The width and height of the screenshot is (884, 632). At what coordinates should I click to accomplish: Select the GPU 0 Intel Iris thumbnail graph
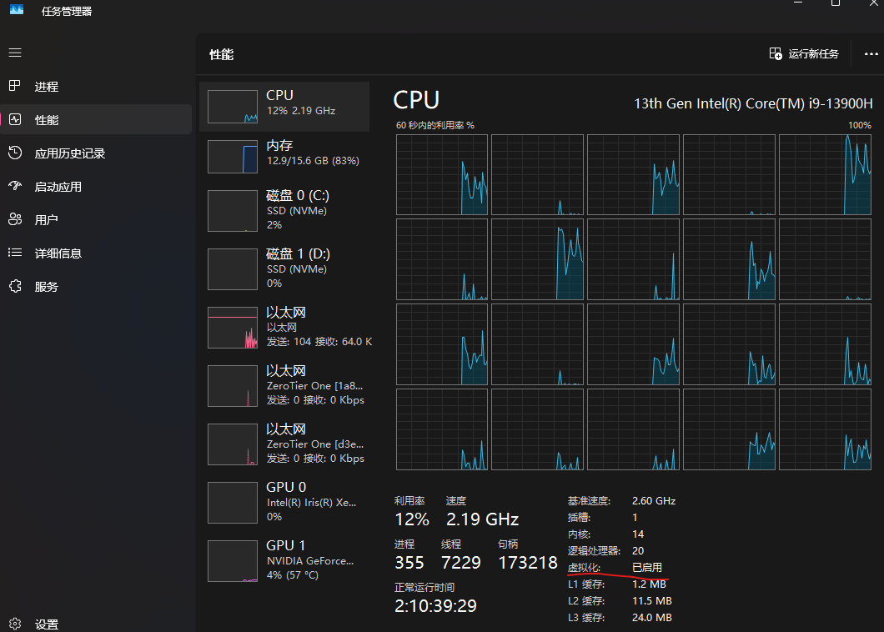pos(233,503)
